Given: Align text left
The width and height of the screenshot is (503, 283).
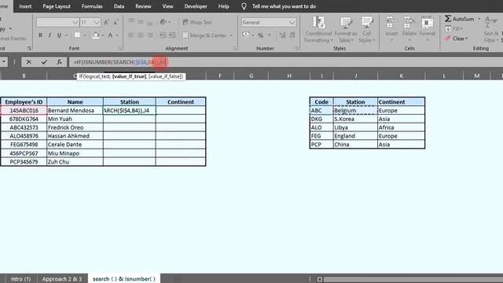Looking at the screenshot, I should (x=131, y=35).
